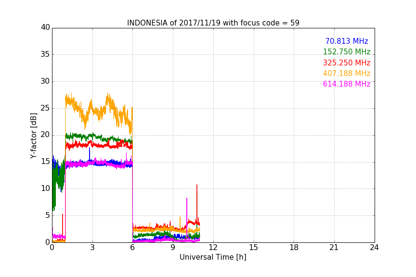Image resolution: width=416 pixels, height=277 pixels.
Task: Click the Y-factor [dB] axis label
Action: tap(33, 136)
